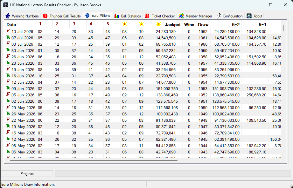Select the 05 May 2026 draw date
The width and height of the screenshot is (293, 188).
click(x=23, y=152)
